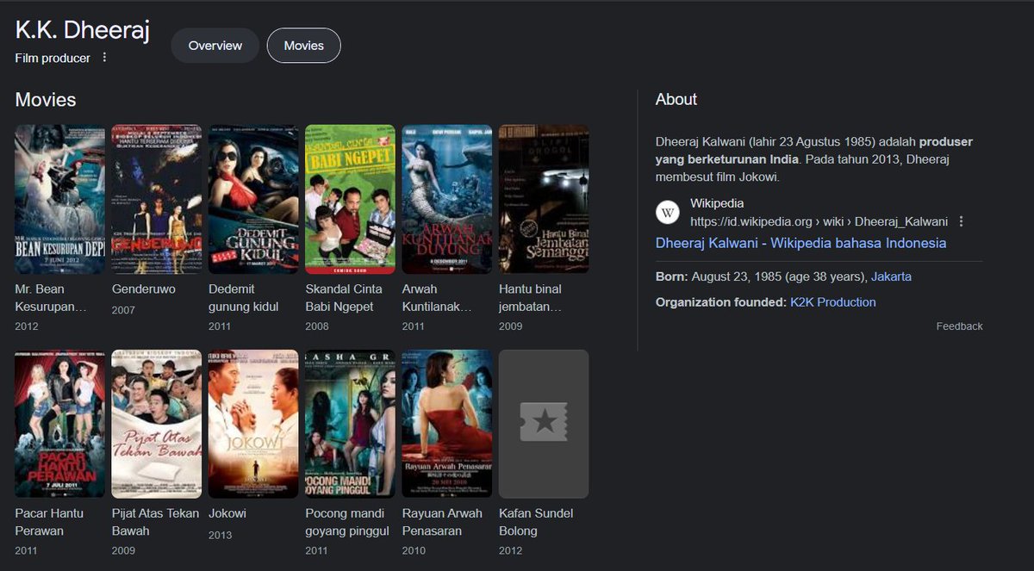Open more options beside the Wikipedia URL
This screenshot has width=1034, height=571.
click(962, 221)
